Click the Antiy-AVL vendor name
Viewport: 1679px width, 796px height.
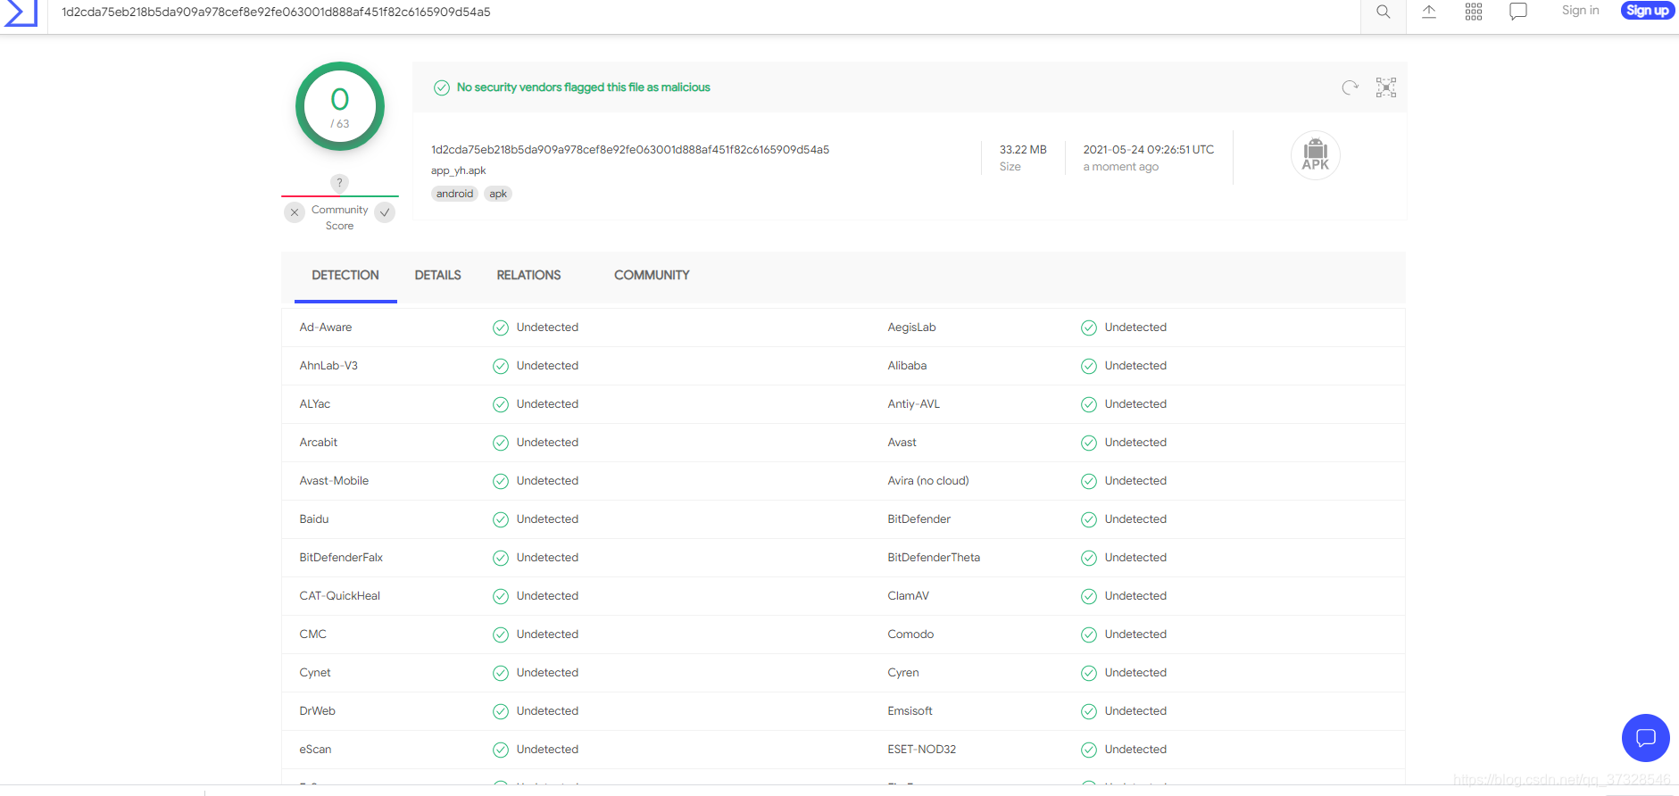[914, 404]
